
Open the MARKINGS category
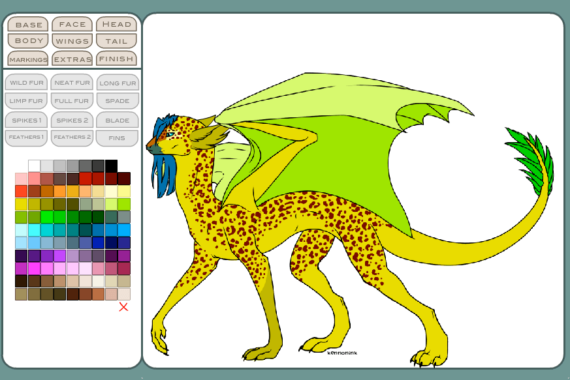[27, 59]
